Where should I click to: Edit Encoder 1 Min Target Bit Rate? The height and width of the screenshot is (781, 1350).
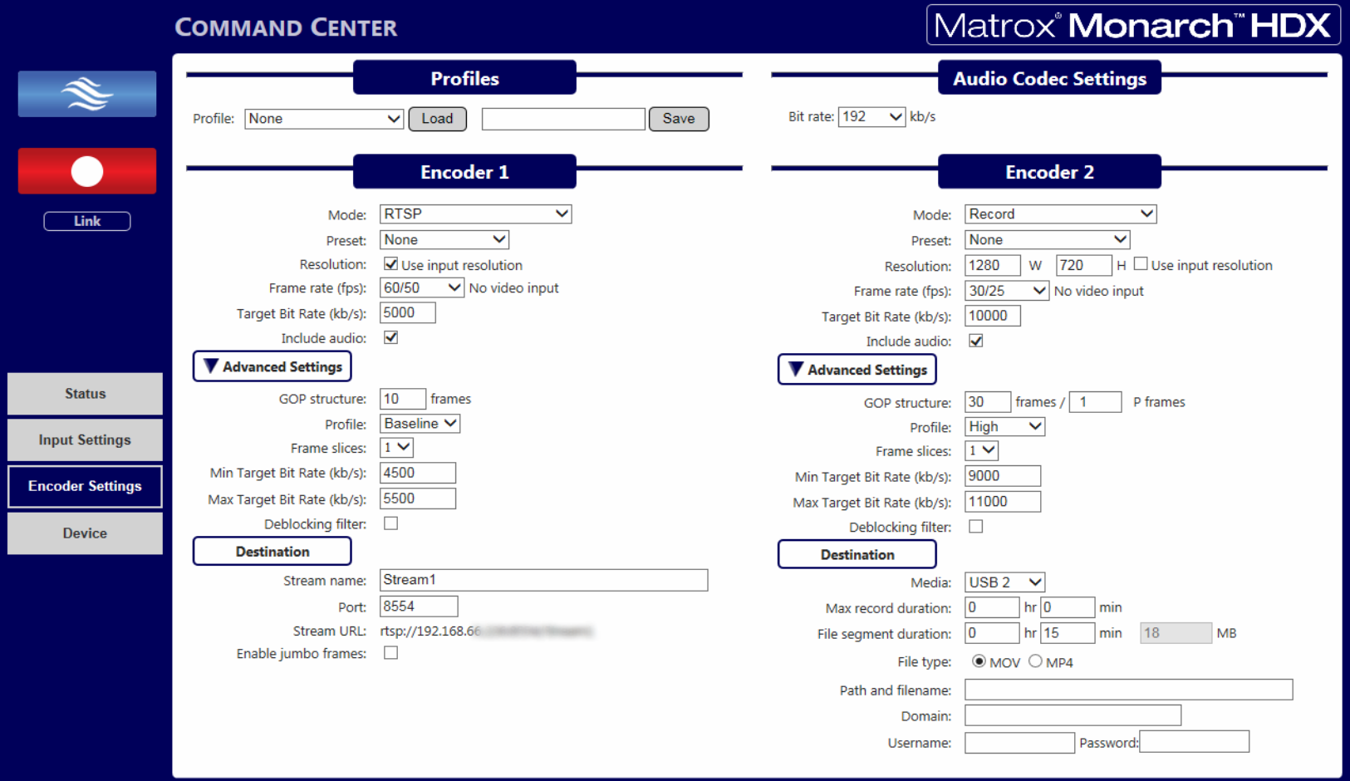pyautogui.click(x=418, y=473)
